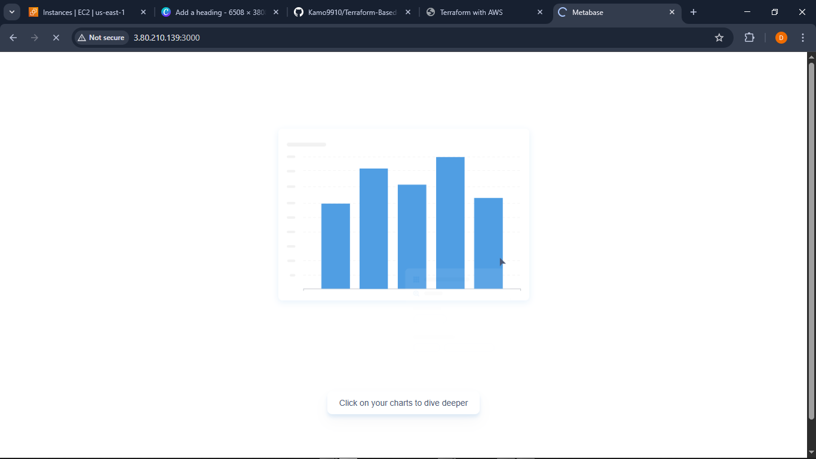Open the tab search dropdown chevron
The width and height of the screenshot is (816, 459).
(11, 12)
